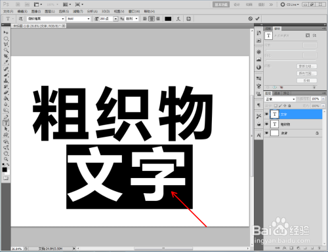The height and width of the screenshot is (252, 328).
Task: Commit the current text edits
Action: click(x=257, y=19)
